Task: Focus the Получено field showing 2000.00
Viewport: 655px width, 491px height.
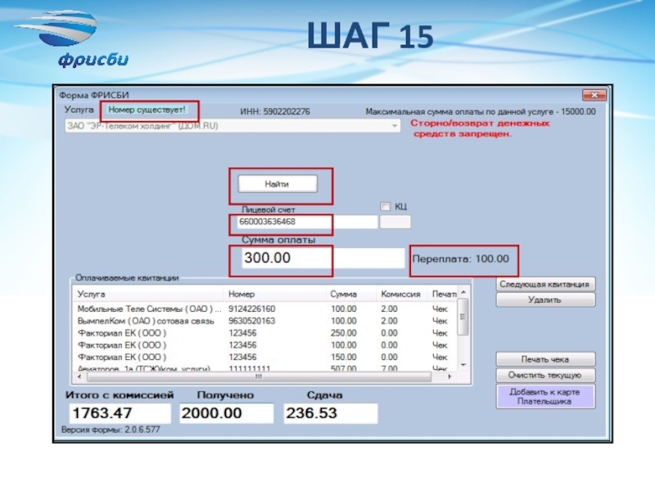Action: (x=227, y=413)
